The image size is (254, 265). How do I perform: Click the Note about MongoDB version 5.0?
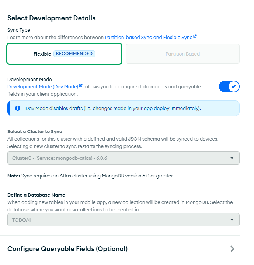coord(90,176)
